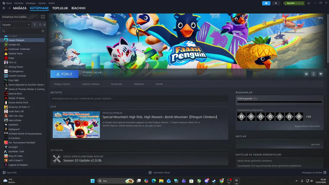Switch to the TOPLULUK tab

60,8
